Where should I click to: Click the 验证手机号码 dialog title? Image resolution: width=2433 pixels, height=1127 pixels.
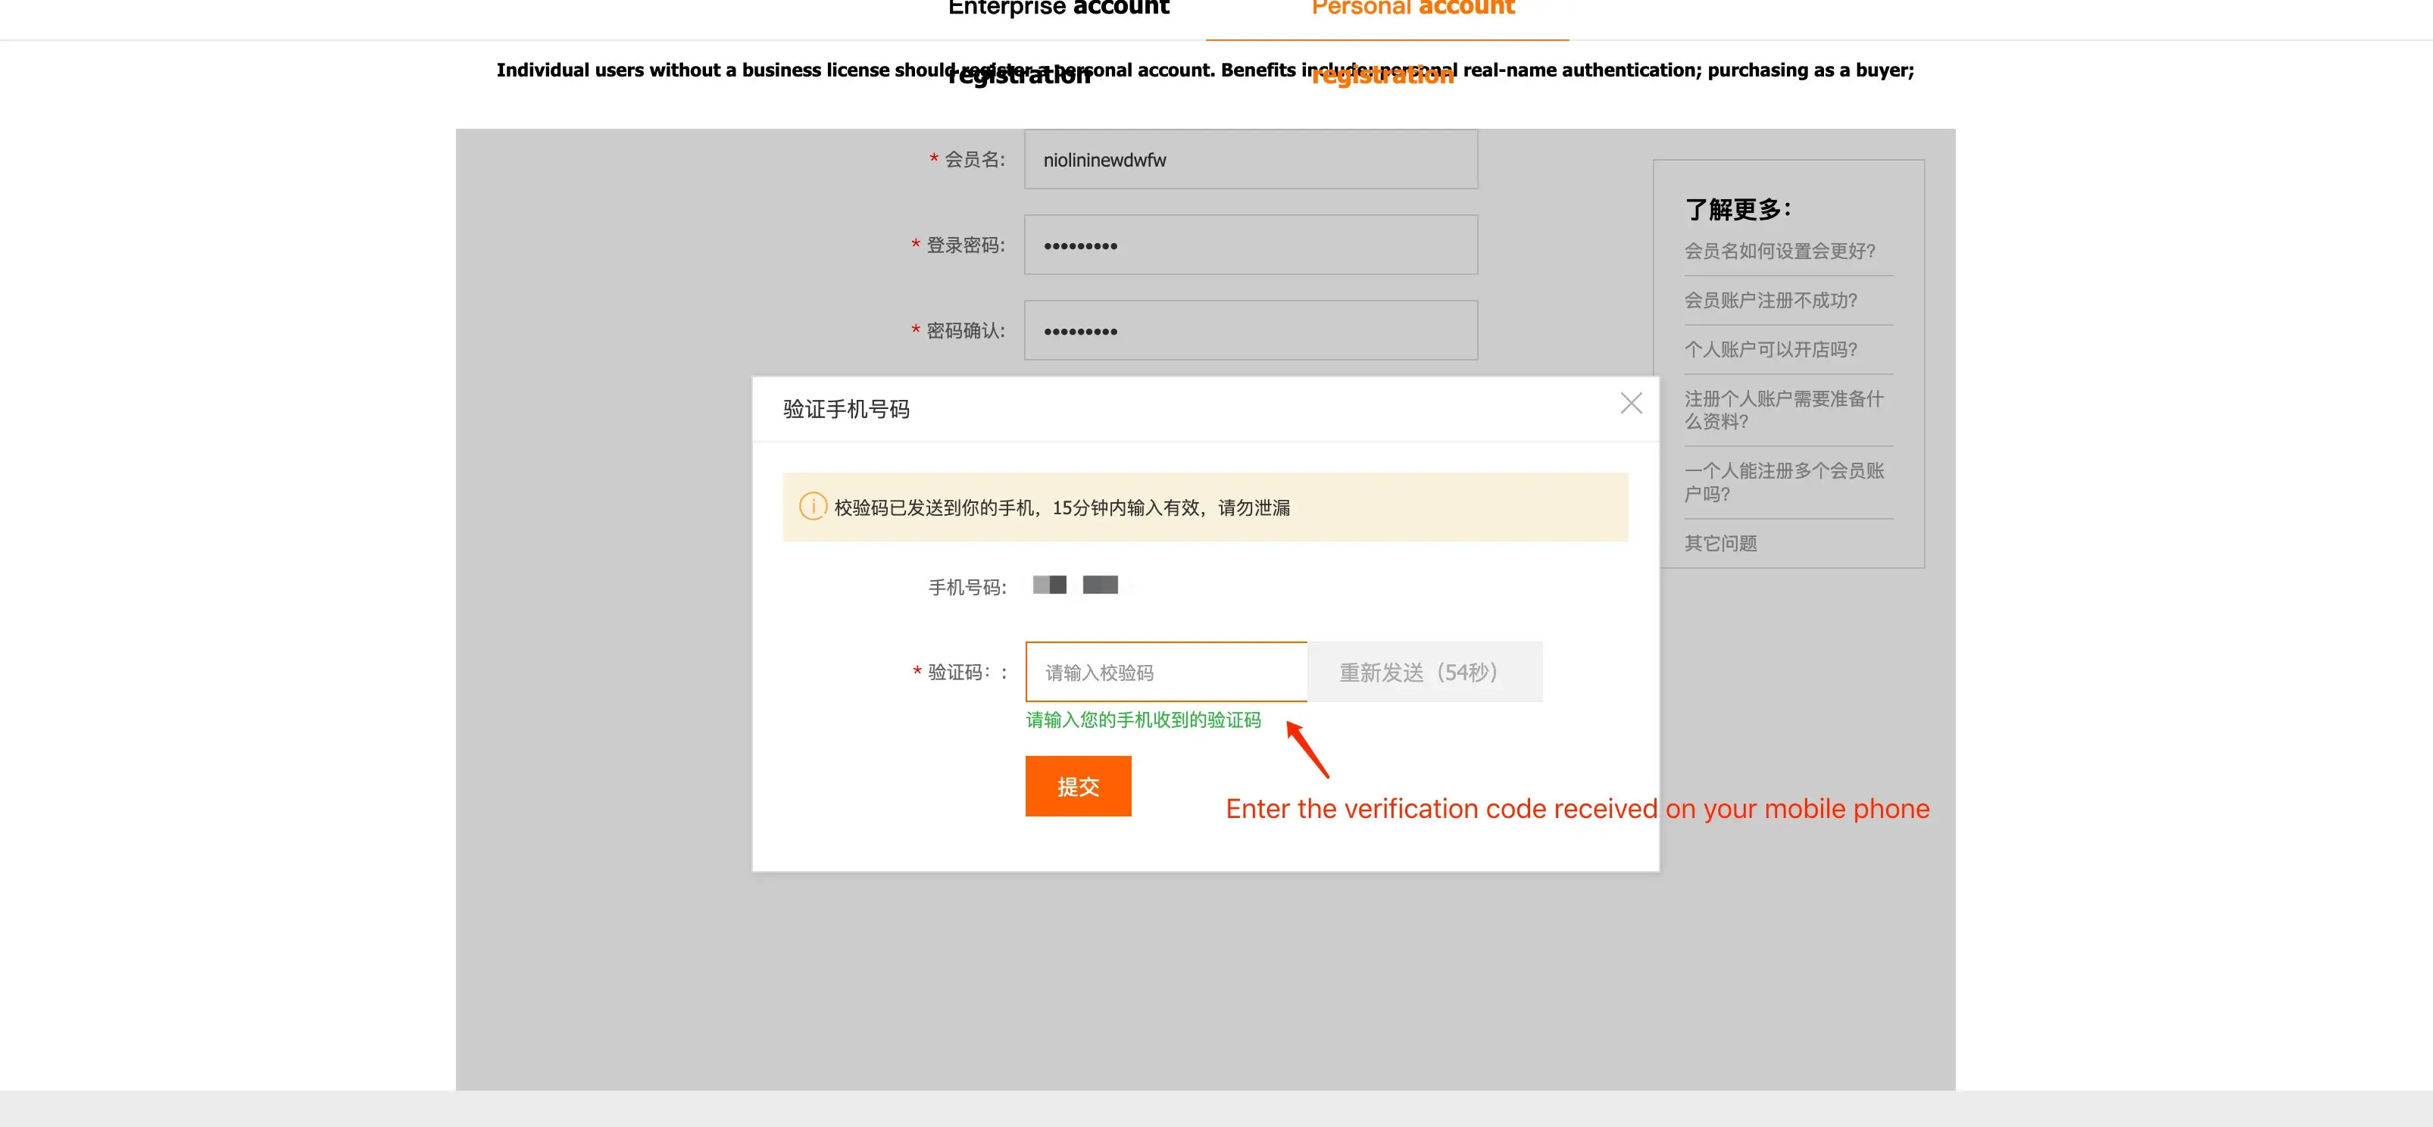(x=845, y=409)
